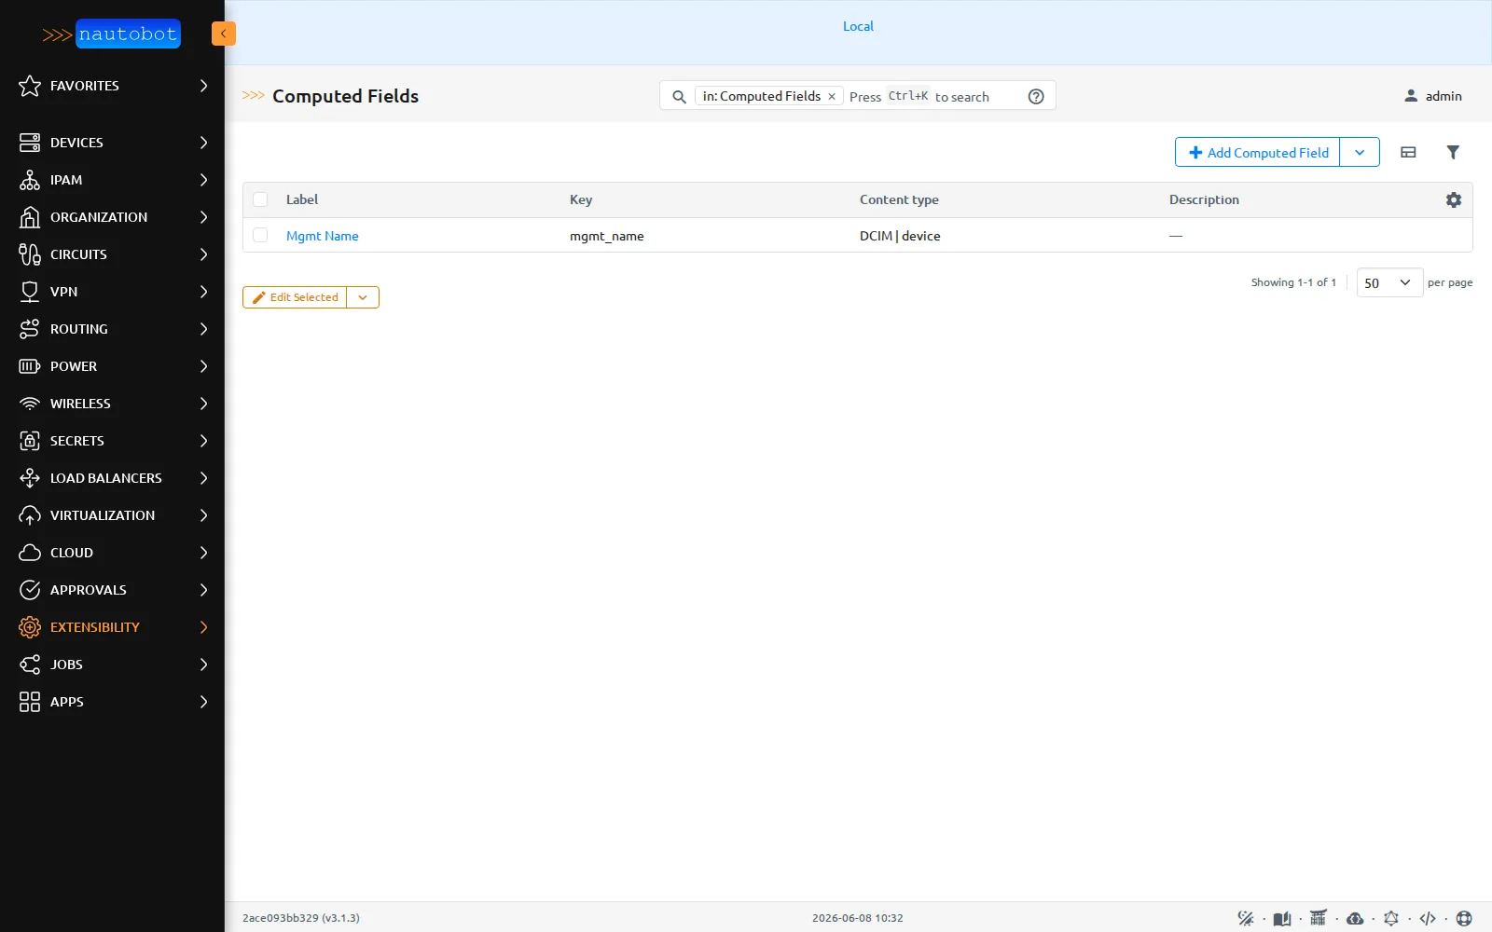Image resolution: width=1492 pixels, height=932 pixels.
Task: Expand the Organization menu chevron
Action: pos(203,217)
